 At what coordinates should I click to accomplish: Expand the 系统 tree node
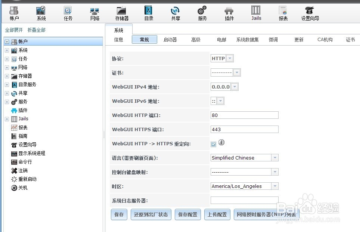[7, 50]
